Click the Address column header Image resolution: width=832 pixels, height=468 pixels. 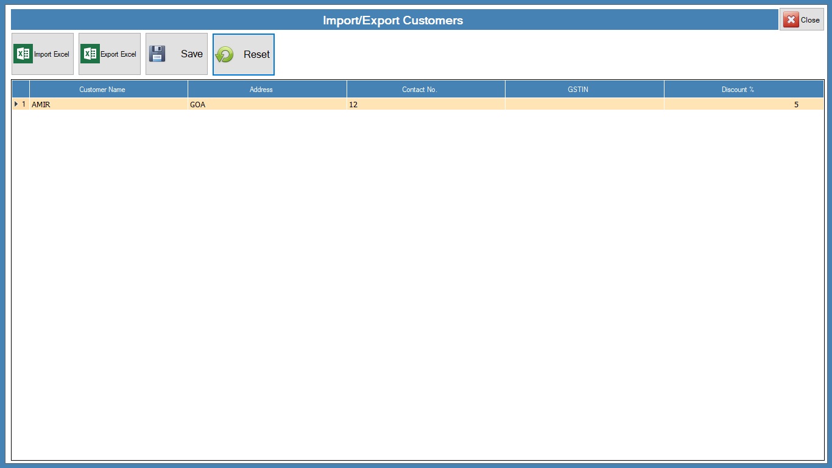pos(261,90)
